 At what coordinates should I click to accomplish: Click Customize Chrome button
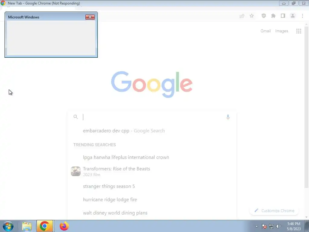pyautogui.click(x=274, y=211)
